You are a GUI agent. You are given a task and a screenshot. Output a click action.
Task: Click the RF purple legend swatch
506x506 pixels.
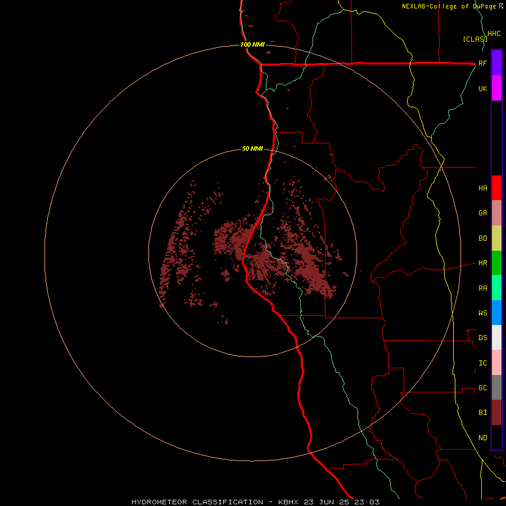496,63
